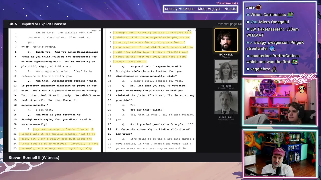321x180 pixels.
Task: Click the round emote next to 'care'
Action: tap(258, 7)
